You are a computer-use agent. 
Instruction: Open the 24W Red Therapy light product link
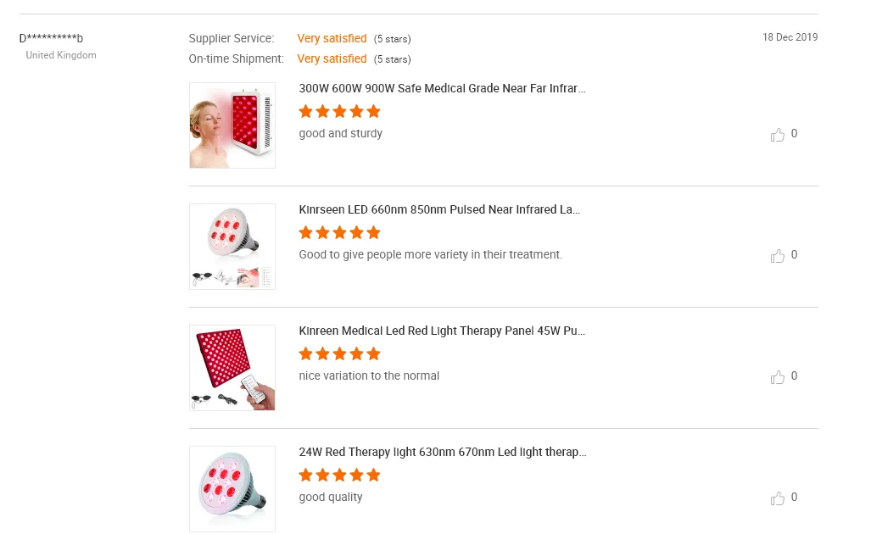[443, 452]
